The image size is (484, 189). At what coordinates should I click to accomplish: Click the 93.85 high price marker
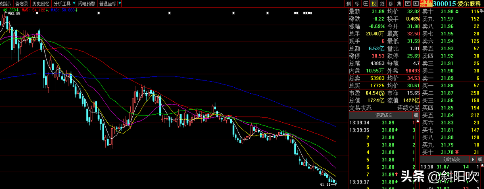[x=15, y=14]
